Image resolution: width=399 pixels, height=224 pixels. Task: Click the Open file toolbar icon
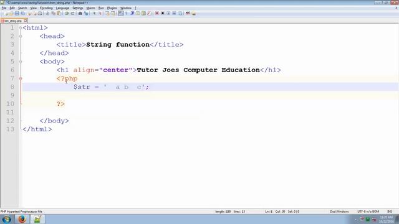pyautogui.click(x=11, y=13)
